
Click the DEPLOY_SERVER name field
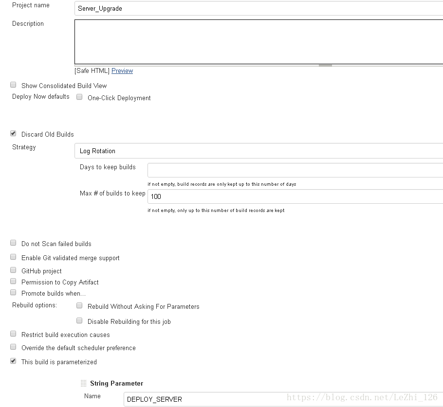point(283,399)
